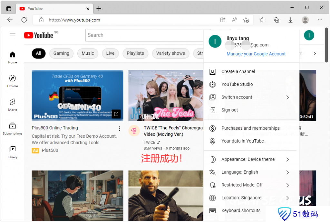Select the Gaming filter chip
The height and width of the screenshot is (222, 330).
point(61,53)
